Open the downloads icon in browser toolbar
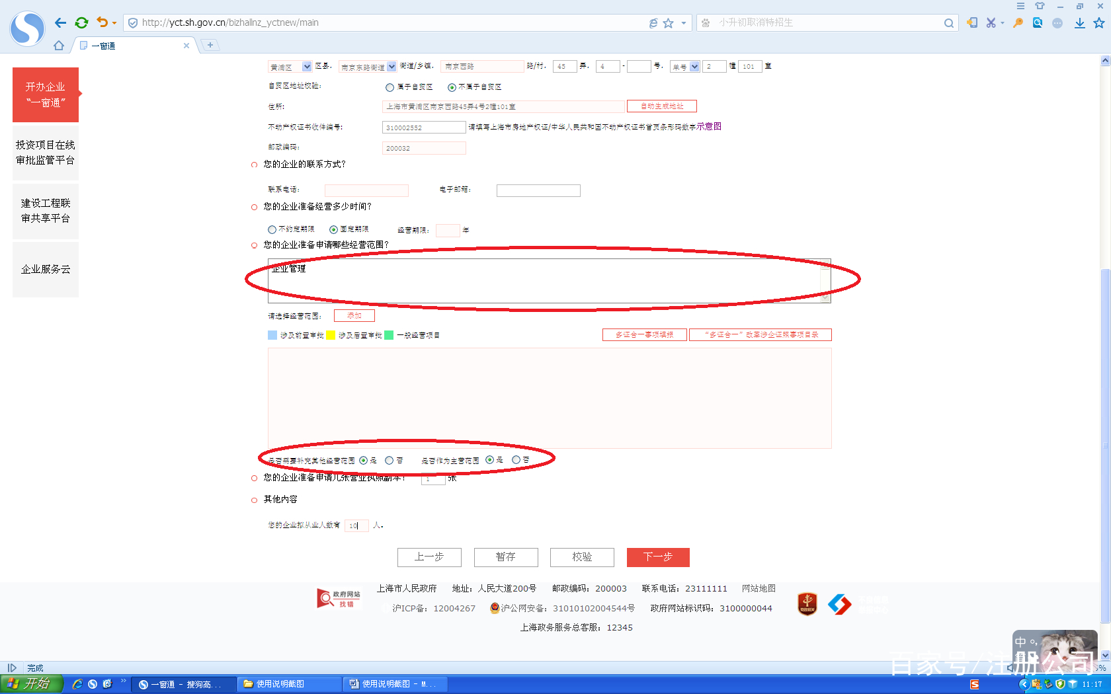 [1079, 22]
